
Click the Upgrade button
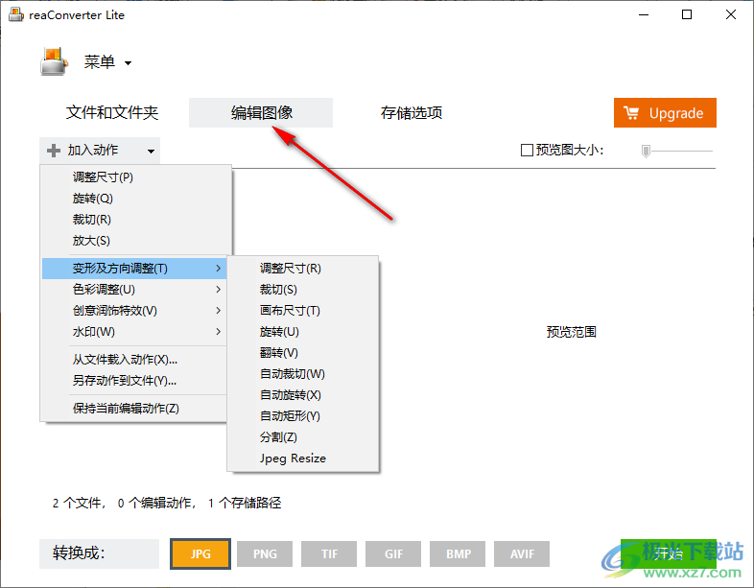pos(665,113)
